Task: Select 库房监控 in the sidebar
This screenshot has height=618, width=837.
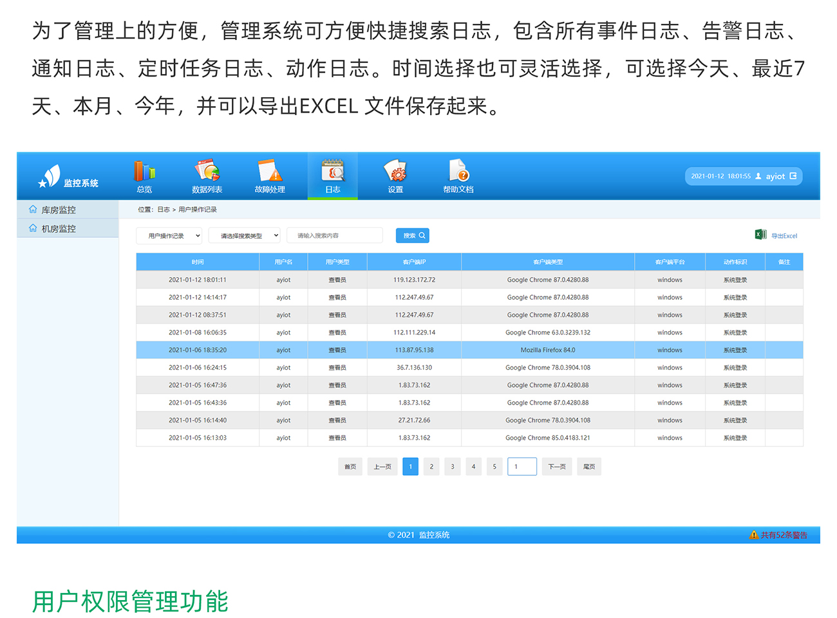Action: click(59, 210)
